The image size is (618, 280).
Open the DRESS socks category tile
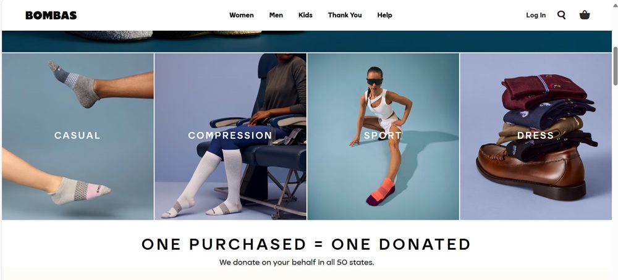[x=536, y=136]
